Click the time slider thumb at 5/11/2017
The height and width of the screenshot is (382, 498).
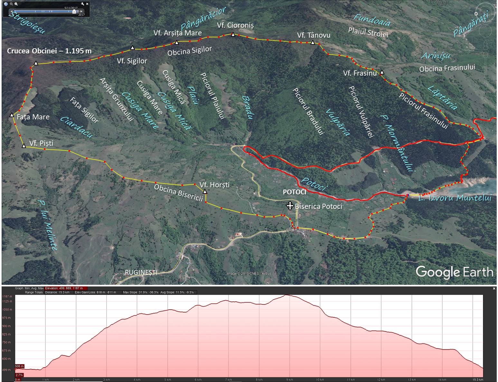point(74,11)
